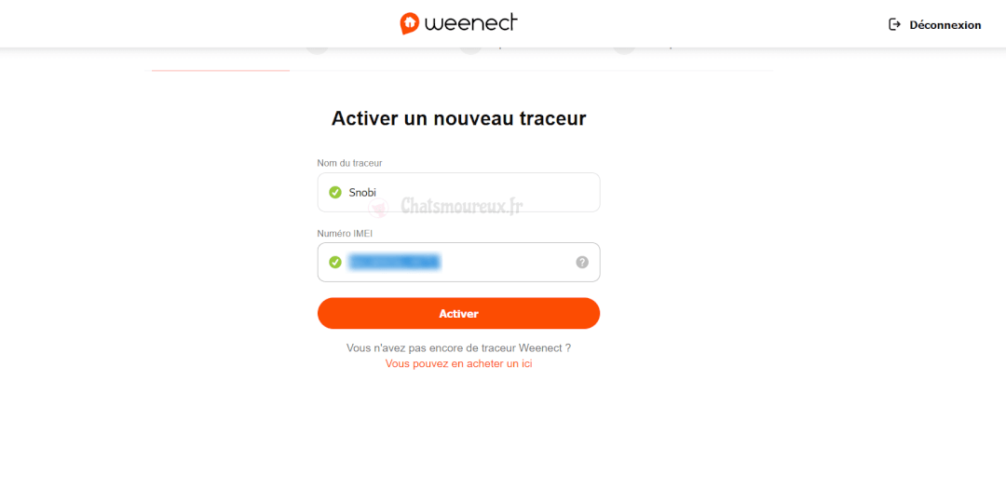Click green checkmark beside Snobi name
1006x503 pixels.
coord(335,192)
